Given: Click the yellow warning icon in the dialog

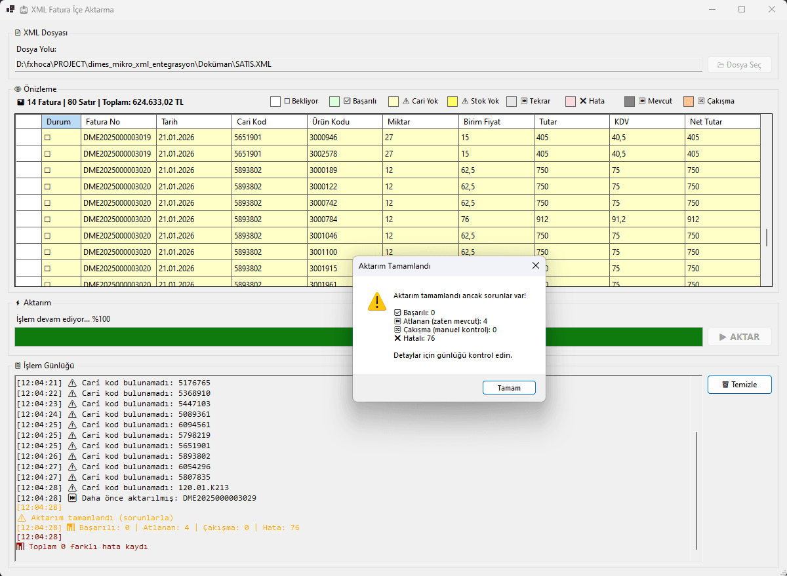Looking at the screenshot, I should point(377,301).
